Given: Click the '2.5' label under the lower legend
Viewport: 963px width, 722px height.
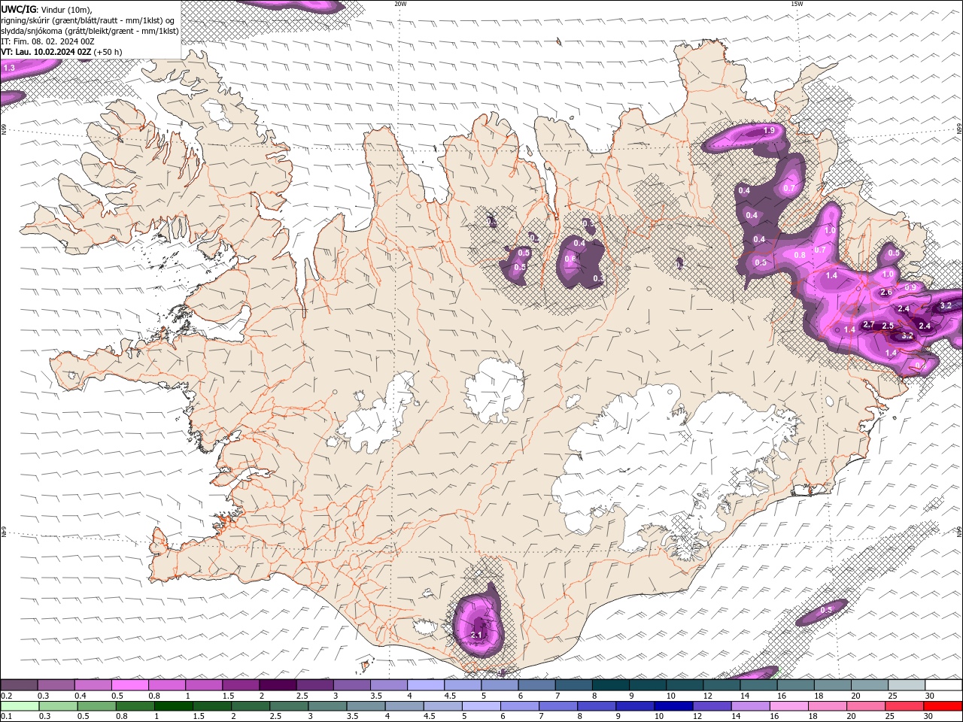Looking at the screenshot, I should (275, 717).
